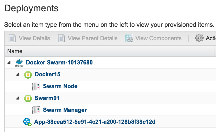Collapse the Docker Swarm-10137680 tree
The width and height of the screenshot is (216, 132).
click(x=9, y=63)
